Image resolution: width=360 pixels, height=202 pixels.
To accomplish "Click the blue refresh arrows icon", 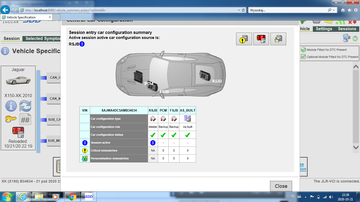I will point(25,106).
